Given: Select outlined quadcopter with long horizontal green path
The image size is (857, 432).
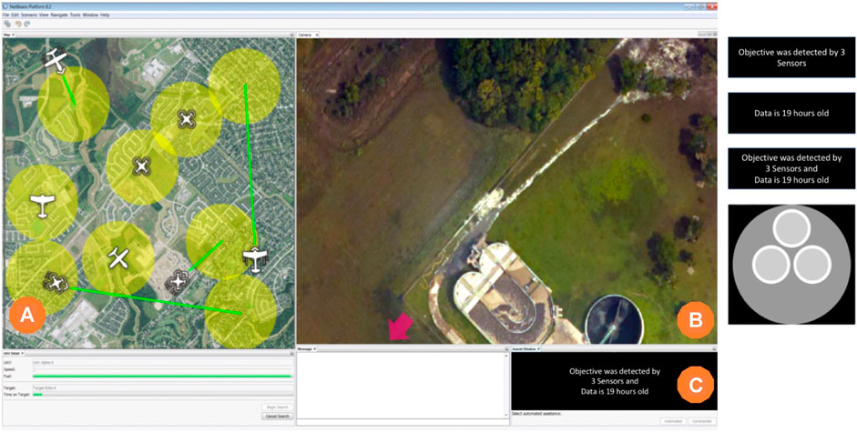Looking at the screenshot, I should click(x=56, y=282).
